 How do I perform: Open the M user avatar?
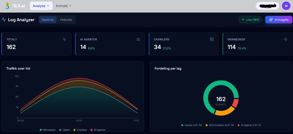click(x=286, y=6)
